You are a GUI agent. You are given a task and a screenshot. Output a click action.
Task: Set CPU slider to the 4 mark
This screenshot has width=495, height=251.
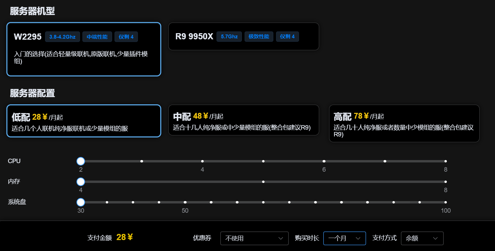pyautogui.click(x=203, y=161)
